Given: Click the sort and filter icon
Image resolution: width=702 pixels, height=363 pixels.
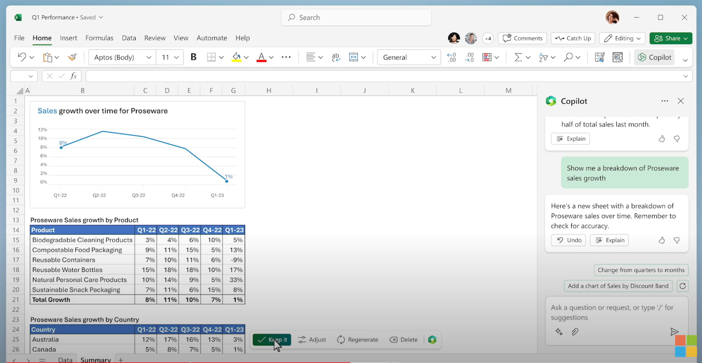Looking at the screenshot, I should tap(543, 57).
